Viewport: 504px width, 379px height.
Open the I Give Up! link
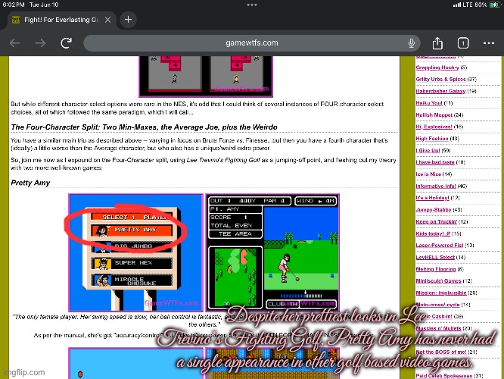click(x=428, y=150)
